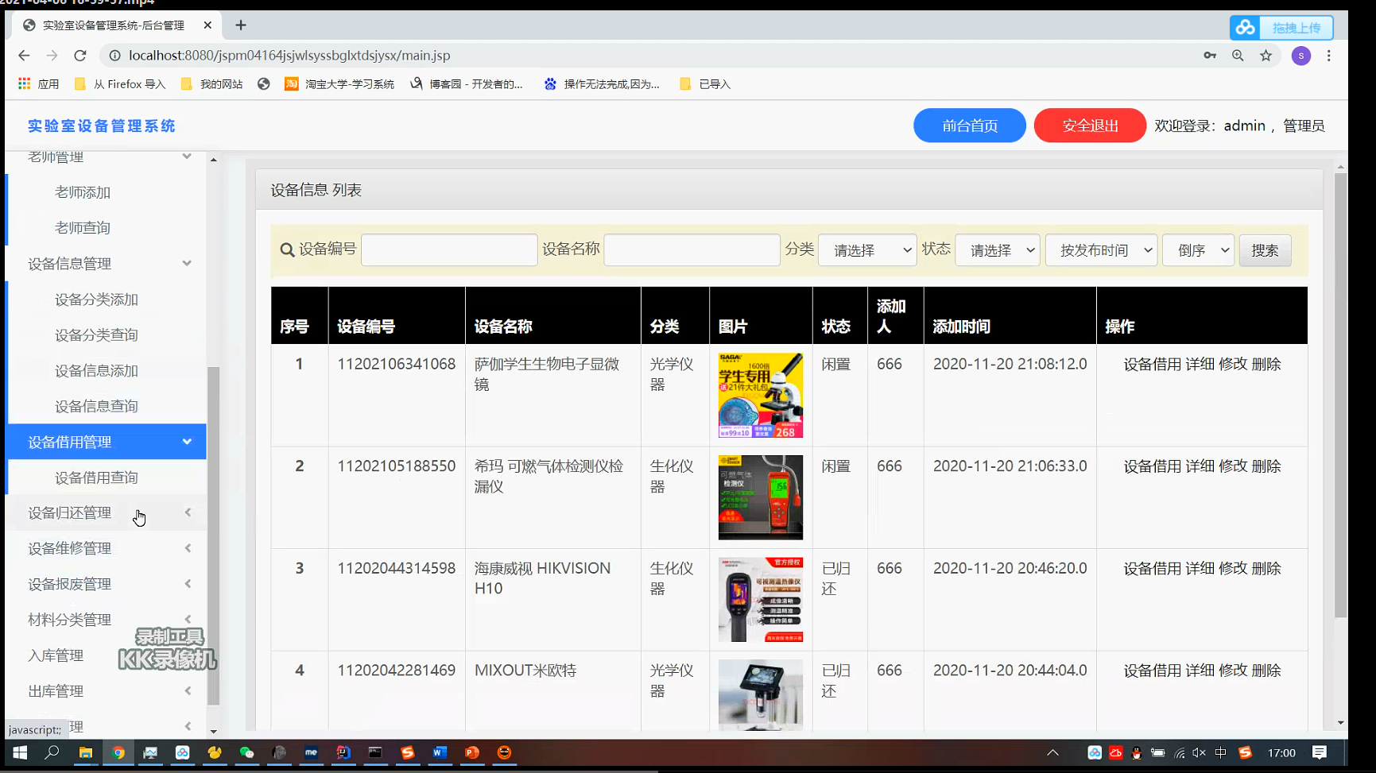Select 老师查询 in sidebar

[x=83, y=228]
